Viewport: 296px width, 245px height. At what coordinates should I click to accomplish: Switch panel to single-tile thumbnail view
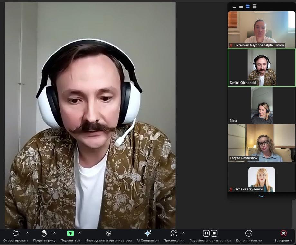coord(241,7)
